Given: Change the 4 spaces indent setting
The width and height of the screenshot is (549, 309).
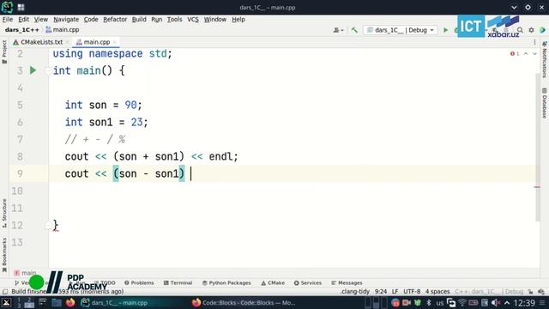Looking at the screenshot, I should pyautogui.click(x=437, y=292).
